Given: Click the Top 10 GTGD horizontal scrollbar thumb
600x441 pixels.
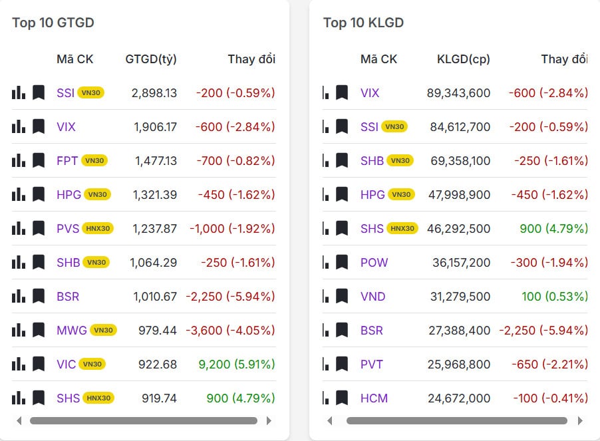Looking at the screenshot, I should [x=143, y=420].
